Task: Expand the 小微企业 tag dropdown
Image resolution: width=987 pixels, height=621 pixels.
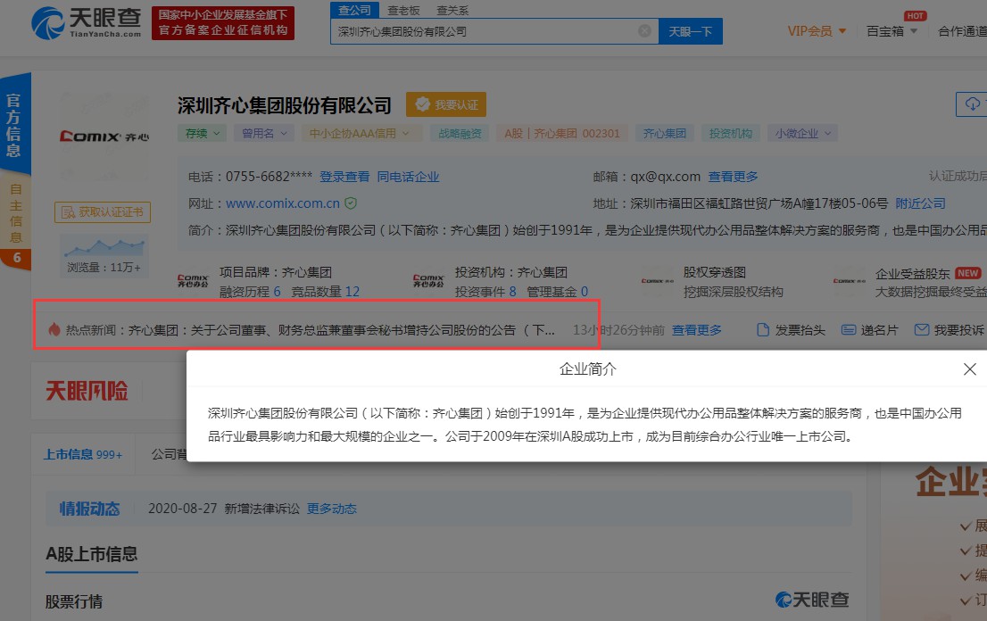Action: [802, 133]
